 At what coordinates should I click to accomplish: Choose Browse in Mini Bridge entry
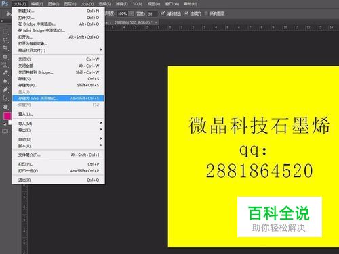(x=58, y=30)
